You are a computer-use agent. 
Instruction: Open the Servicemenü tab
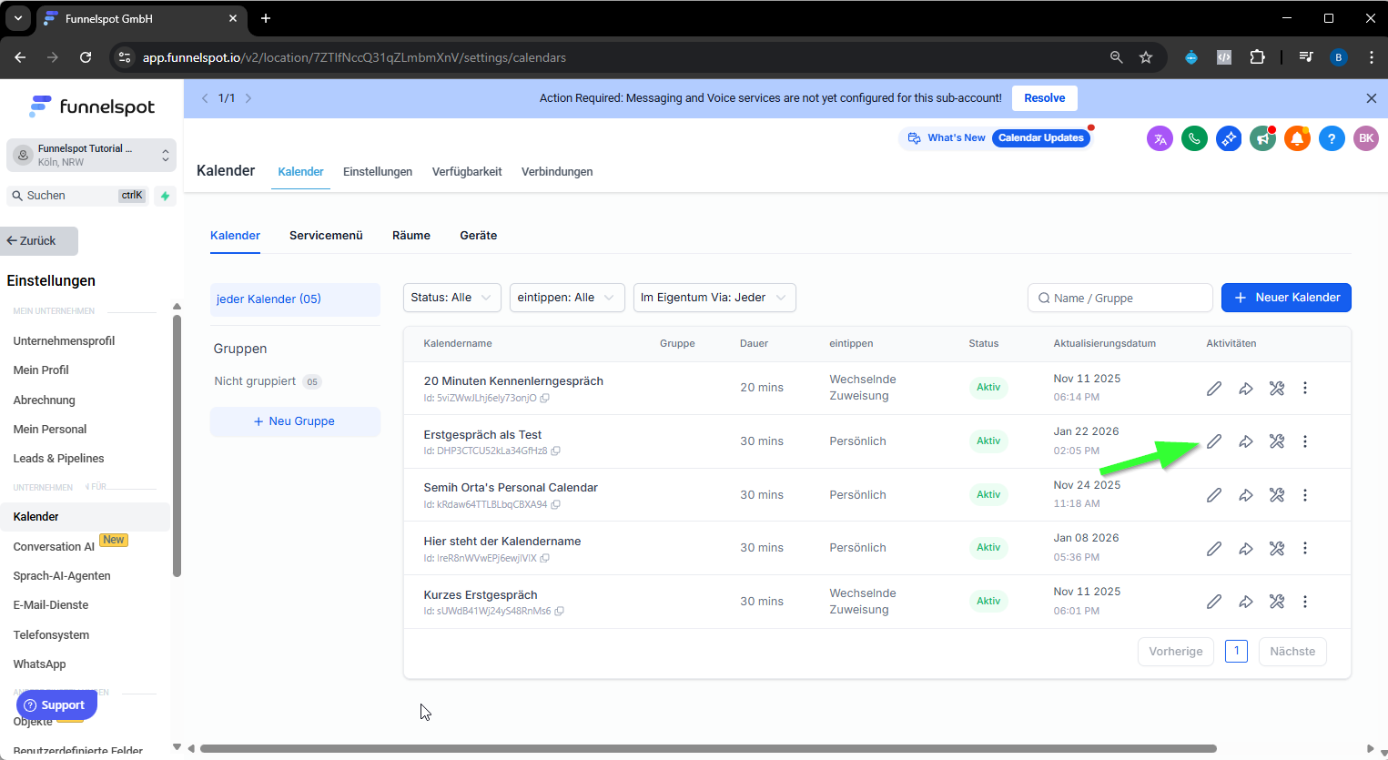point(326,236)
